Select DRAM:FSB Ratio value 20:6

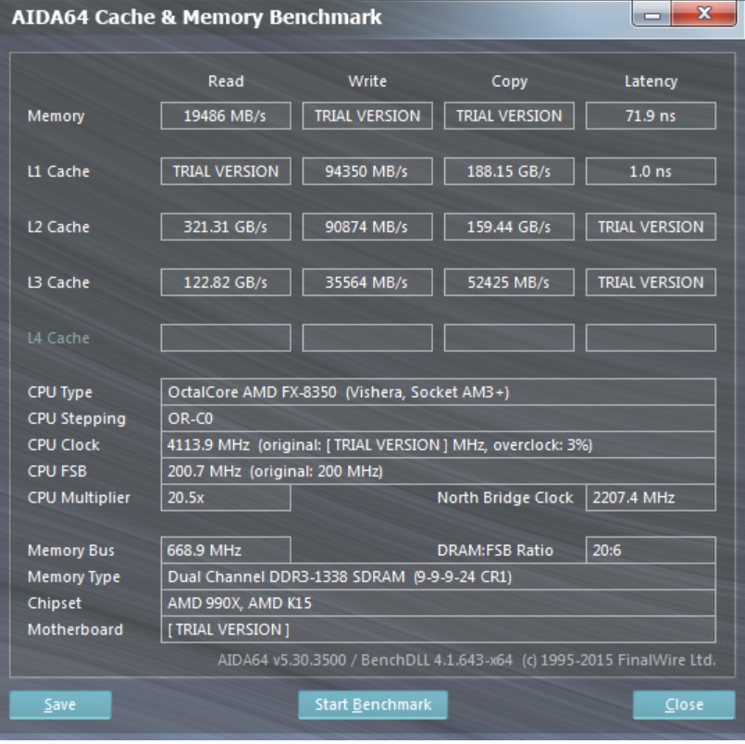[651, 551]
